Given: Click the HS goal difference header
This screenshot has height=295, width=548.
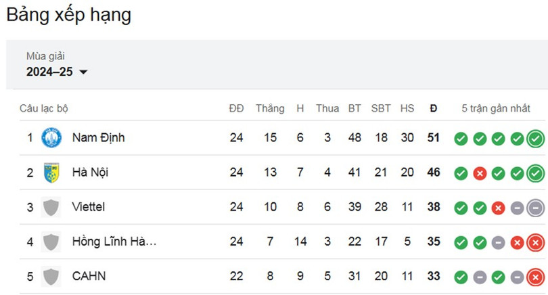Looking at the screenshot, I should (407, 108).
